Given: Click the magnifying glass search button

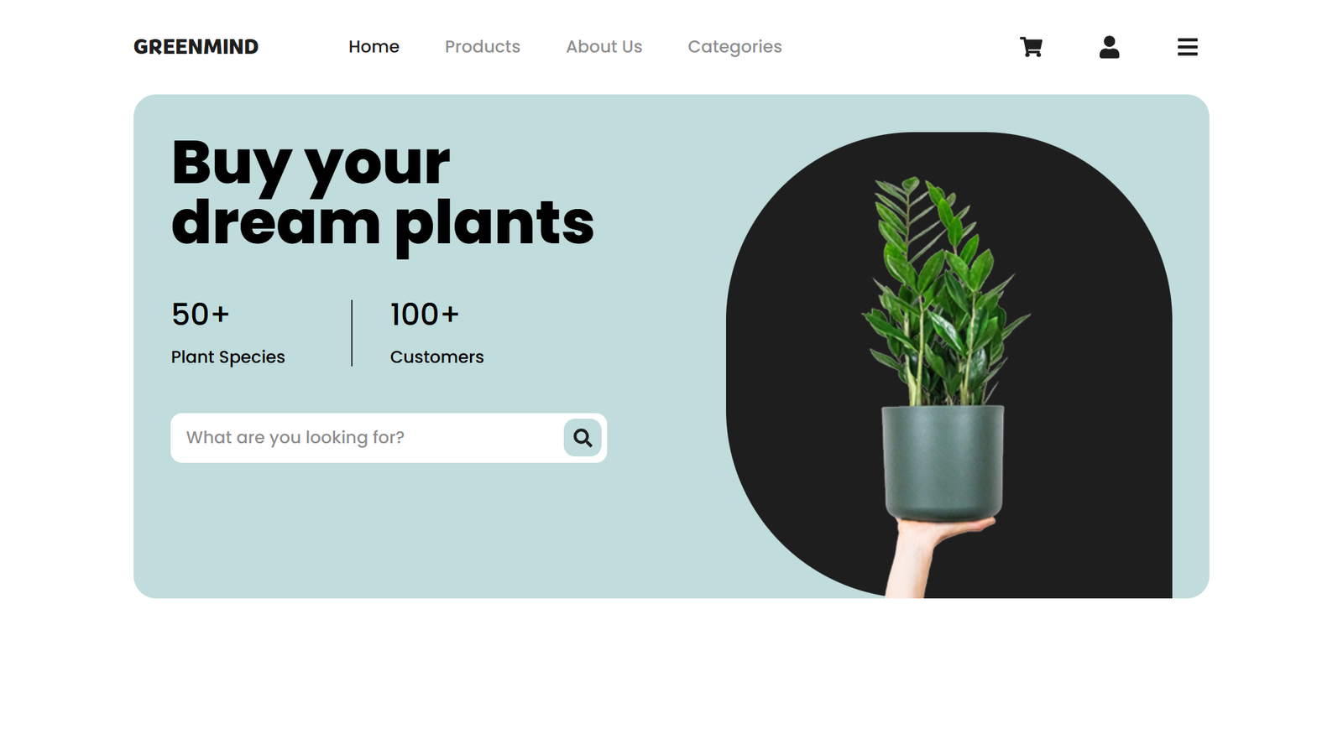Looking at the screenshot, I should 583,438.
